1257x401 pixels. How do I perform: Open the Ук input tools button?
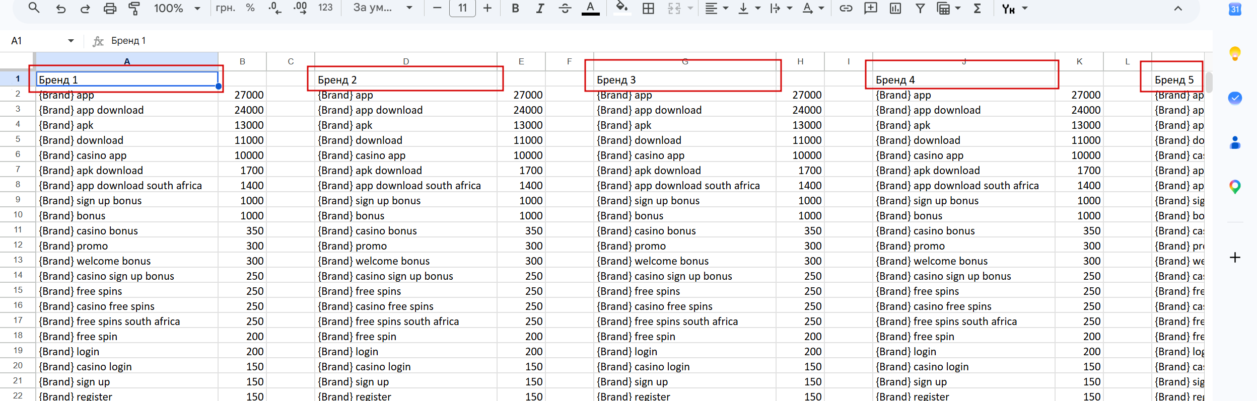point(1008,9)
